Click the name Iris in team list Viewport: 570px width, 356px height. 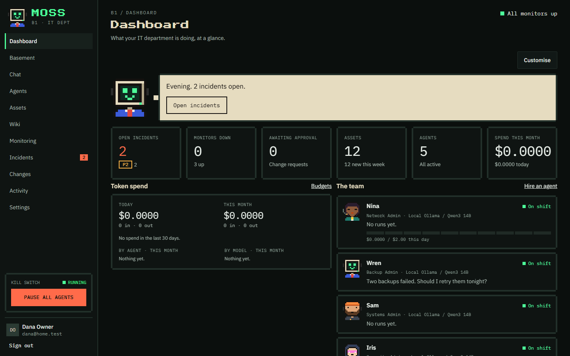point(371,348)
